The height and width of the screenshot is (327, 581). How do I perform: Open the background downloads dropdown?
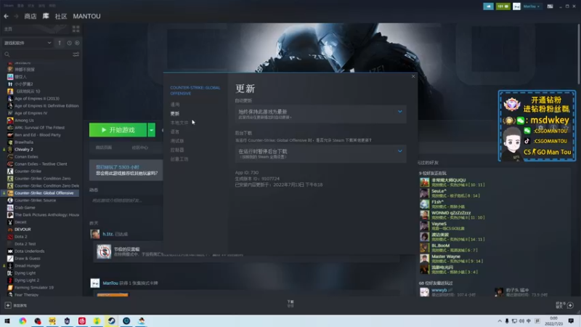pyautogui.click(x=320, y=153)
